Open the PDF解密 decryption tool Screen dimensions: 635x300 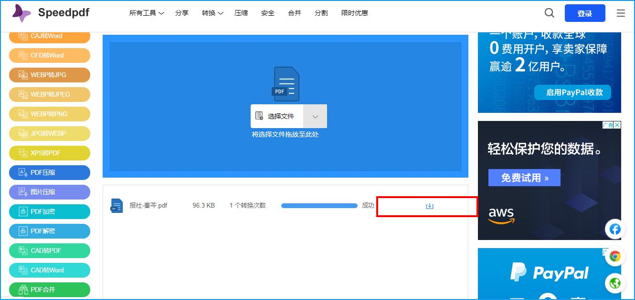tap(49, 231)
